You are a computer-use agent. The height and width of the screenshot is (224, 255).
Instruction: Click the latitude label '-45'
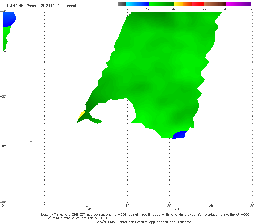(x=3, y=52)
